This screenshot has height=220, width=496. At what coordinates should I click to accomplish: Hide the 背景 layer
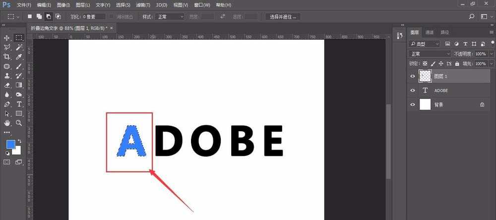coord(413,105)
